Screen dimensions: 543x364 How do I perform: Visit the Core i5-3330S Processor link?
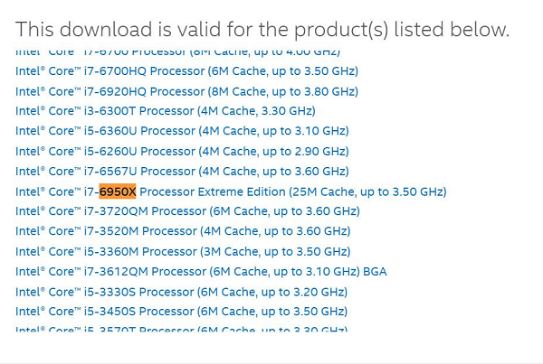pyautogui.click(x=181, y=292)
